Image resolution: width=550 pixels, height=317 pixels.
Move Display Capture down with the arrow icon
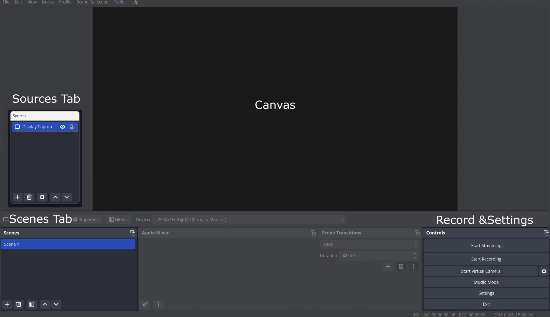point(67,197)
